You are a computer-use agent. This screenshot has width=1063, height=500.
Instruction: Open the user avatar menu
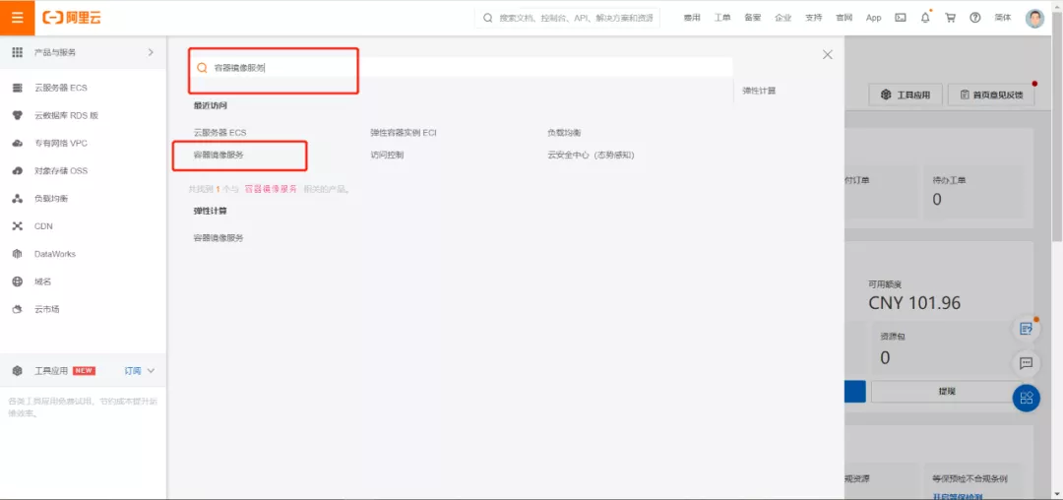[x=1034, y=18]
